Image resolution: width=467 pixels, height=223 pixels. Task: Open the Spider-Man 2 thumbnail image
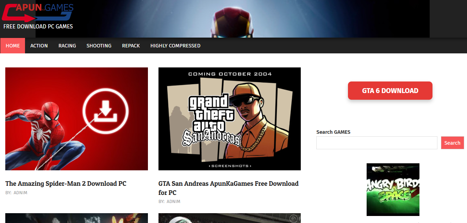pyautogui.click(x=76, y=119)
